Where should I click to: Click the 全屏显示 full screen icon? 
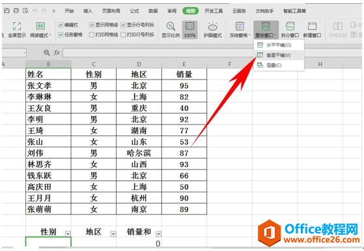(17, 26)
